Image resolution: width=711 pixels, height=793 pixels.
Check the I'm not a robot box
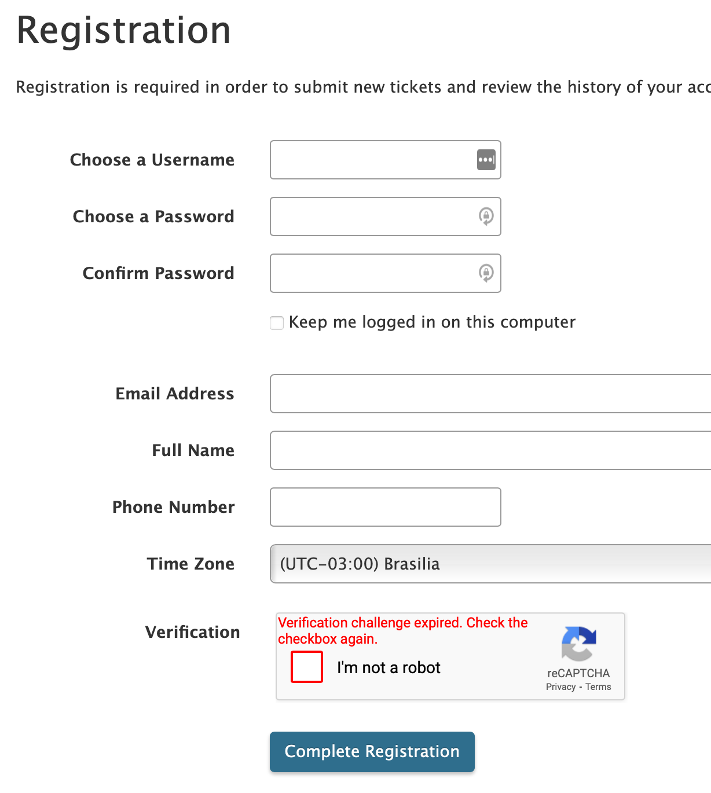pyautogui.click(x=307, y=667)
